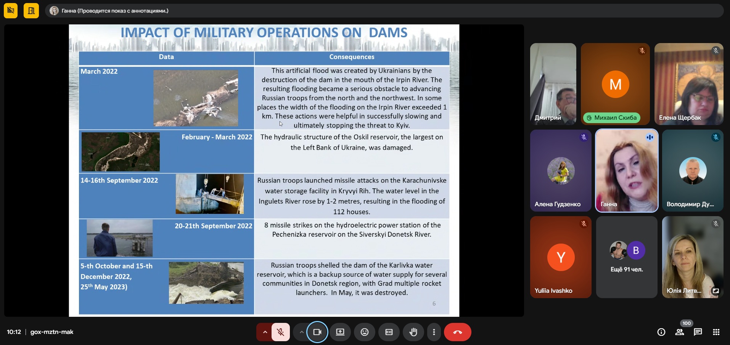
Task: Open the chat messages panel
Action: (x=698, y=332)
